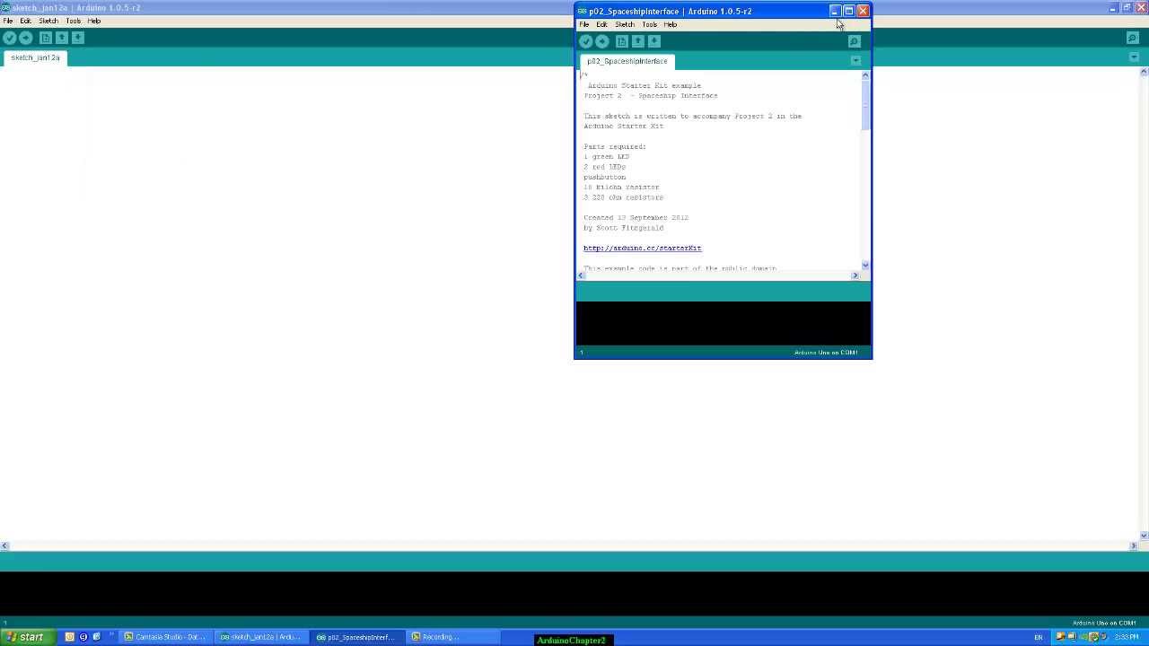Screen dimensions: 1149x646
Task: Click 'by Scott Fitzgerald' comment line
Action: click(x=624, y=228)
